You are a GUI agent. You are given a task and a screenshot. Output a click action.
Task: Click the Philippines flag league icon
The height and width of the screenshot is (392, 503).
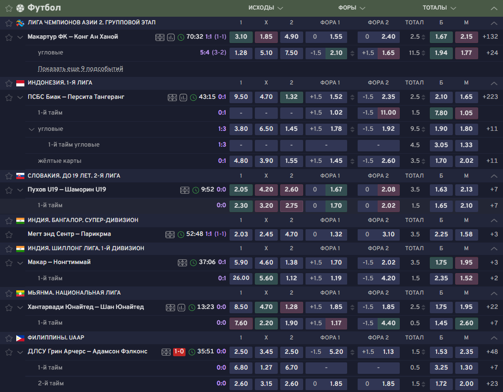20,338
